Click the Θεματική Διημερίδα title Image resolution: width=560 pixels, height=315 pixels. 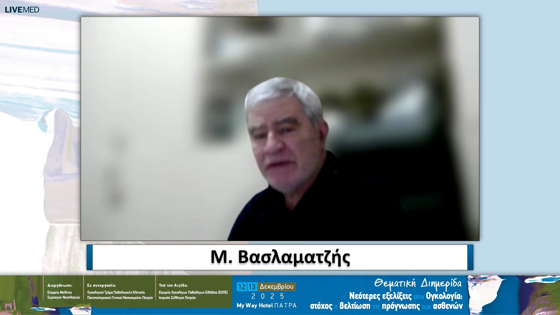418,284
